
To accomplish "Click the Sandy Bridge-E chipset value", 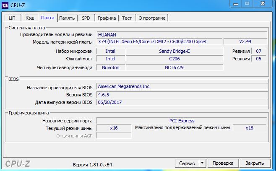I will point(174,51).
